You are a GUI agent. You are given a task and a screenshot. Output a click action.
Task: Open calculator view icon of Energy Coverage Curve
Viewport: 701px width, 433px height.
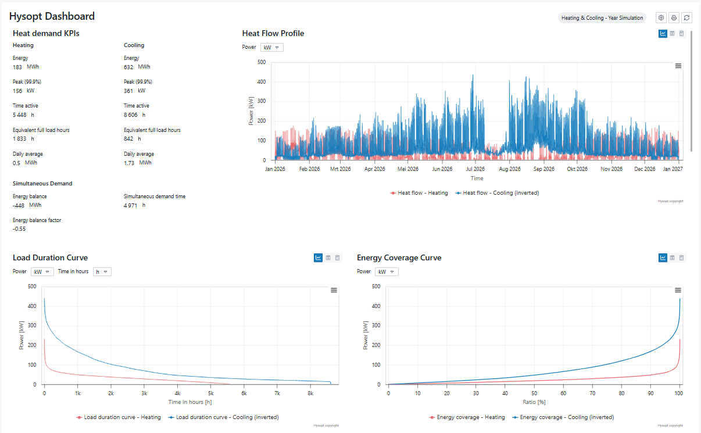tap(682, 257)
